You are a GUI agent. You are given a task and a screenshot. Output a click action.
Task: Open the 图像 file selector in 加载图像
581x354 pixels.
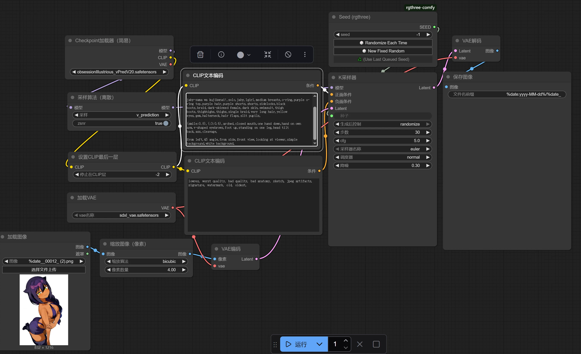pos(44,261)
